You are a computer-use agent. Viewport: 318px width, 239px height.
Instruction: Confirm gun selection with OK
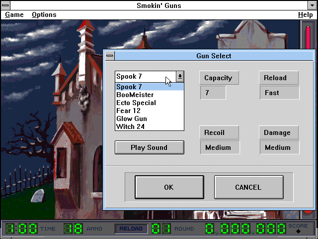(169, 187)
